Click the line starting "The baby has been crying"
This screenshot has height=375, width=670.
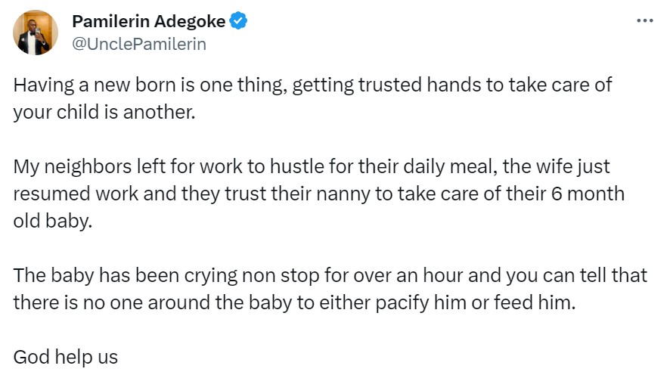330,274
